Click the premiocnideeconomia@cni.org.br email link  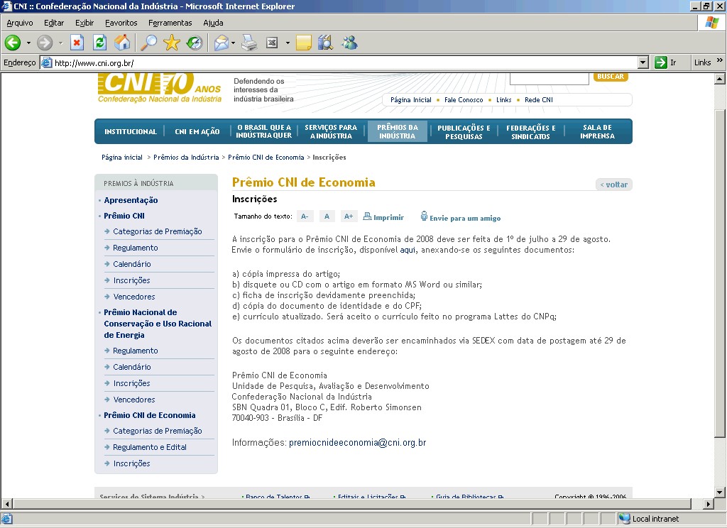tap(358, 443)
